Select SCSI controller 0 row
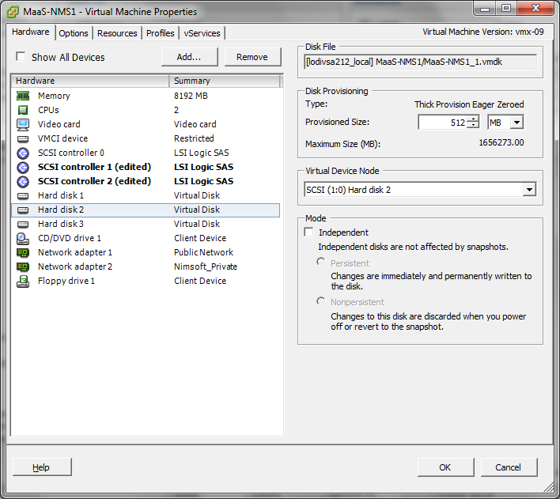The image size is (560, 499). point(146,153)
